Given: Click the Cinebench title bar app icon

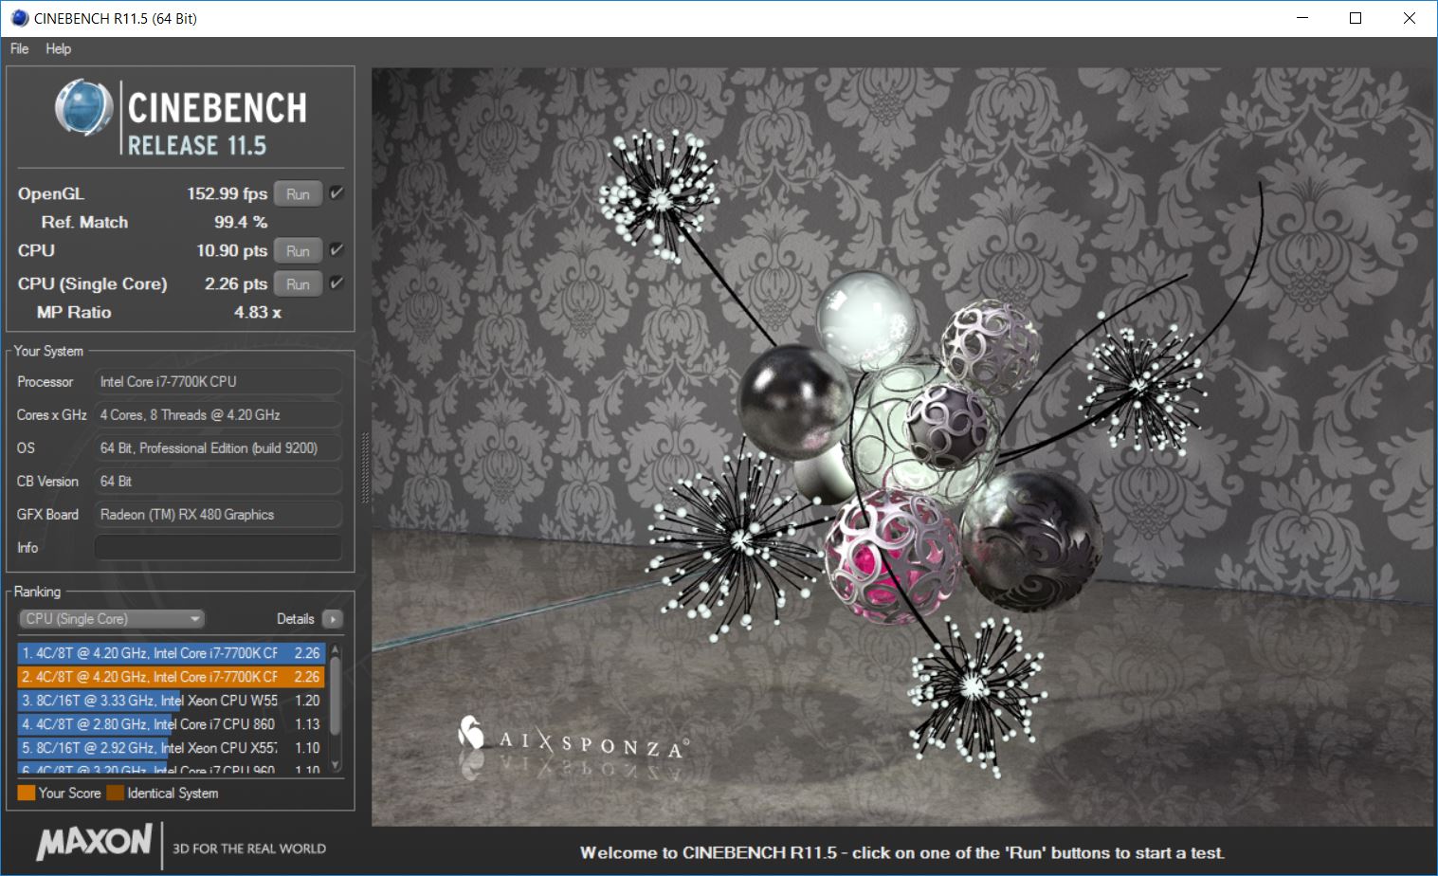Looking at the screenshot, I should (19, 18).
